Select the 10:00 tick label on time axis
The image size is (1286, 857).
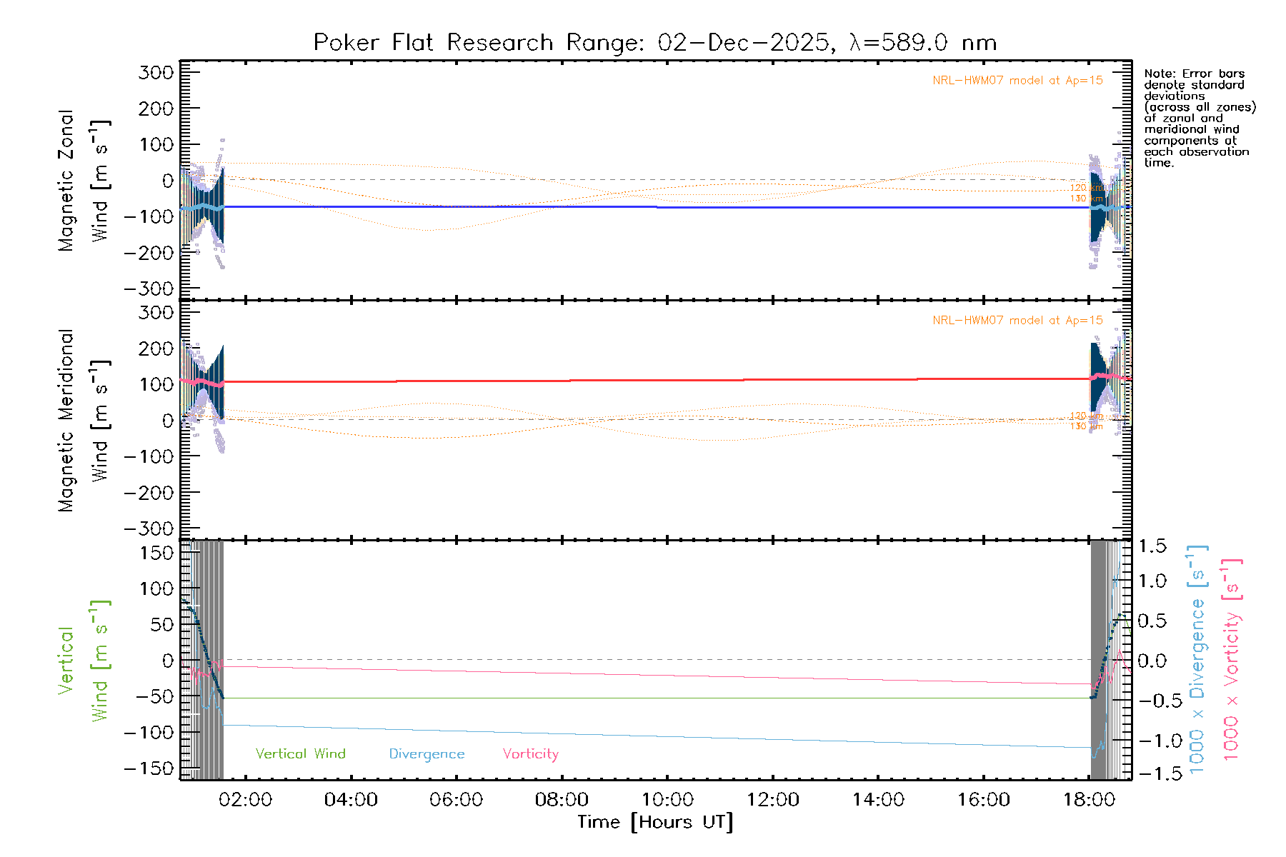tap(667, 800)
